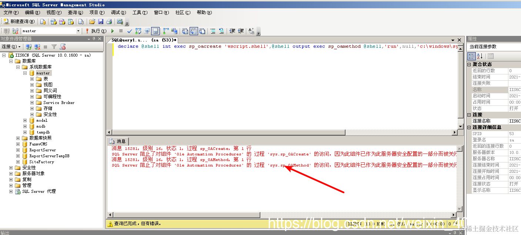The width and height of the screenshot is (521, 235).
Task: Click the uncomment selected lines icon
Action: click(221, 31)
